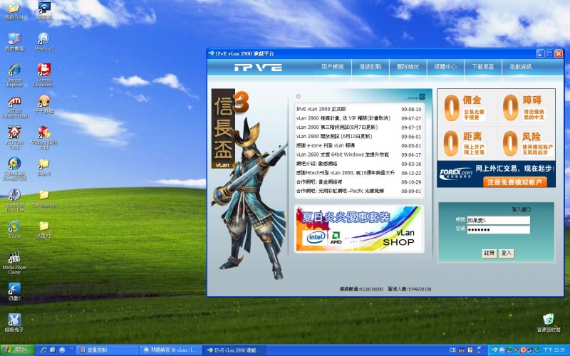570x356 pixels.
Task: Click the 註冊 register button
Action: (x=489, y=253)
